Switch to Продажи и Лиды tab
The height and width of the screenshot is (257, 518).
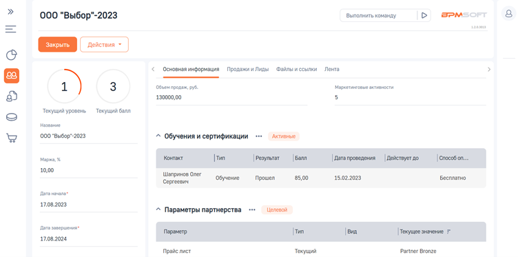click(x=247, y=70)
